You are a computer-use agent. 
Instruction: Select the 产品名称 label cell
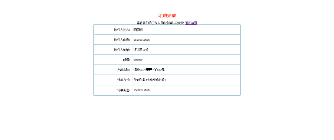click(113, 70)
